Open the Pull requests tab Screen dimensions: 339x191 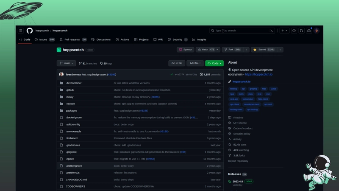tap(73, 39)
